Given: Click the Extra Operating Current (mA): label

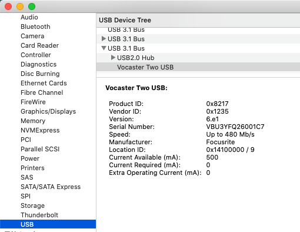Looking at the screenshot, I should [x=155, y=173].
